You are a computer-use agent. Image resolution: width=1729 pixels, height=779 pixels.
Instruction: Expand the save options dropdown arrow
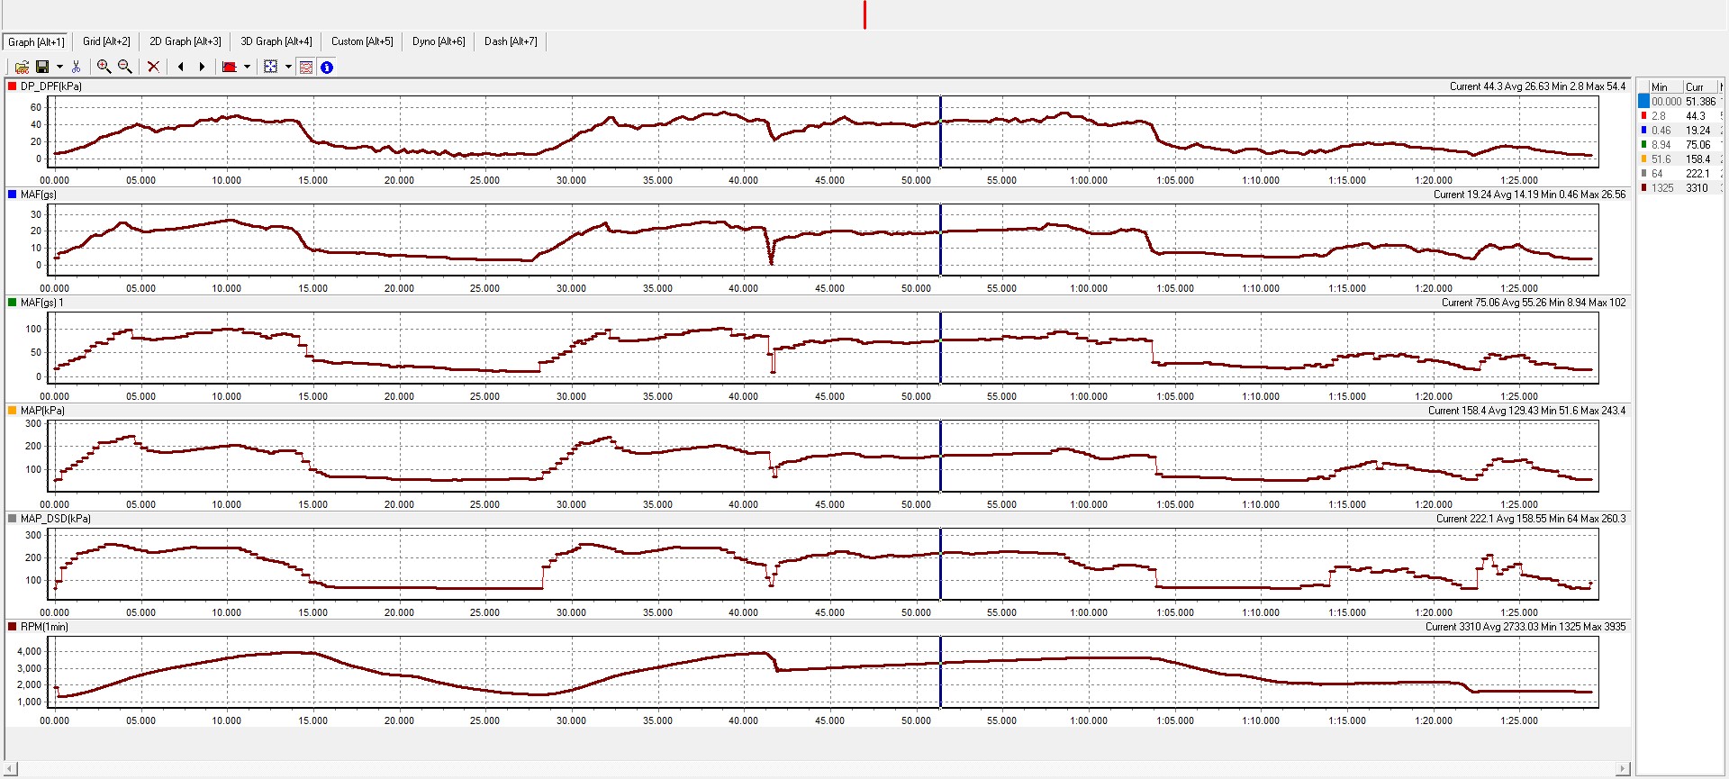[x=59, y=67]
